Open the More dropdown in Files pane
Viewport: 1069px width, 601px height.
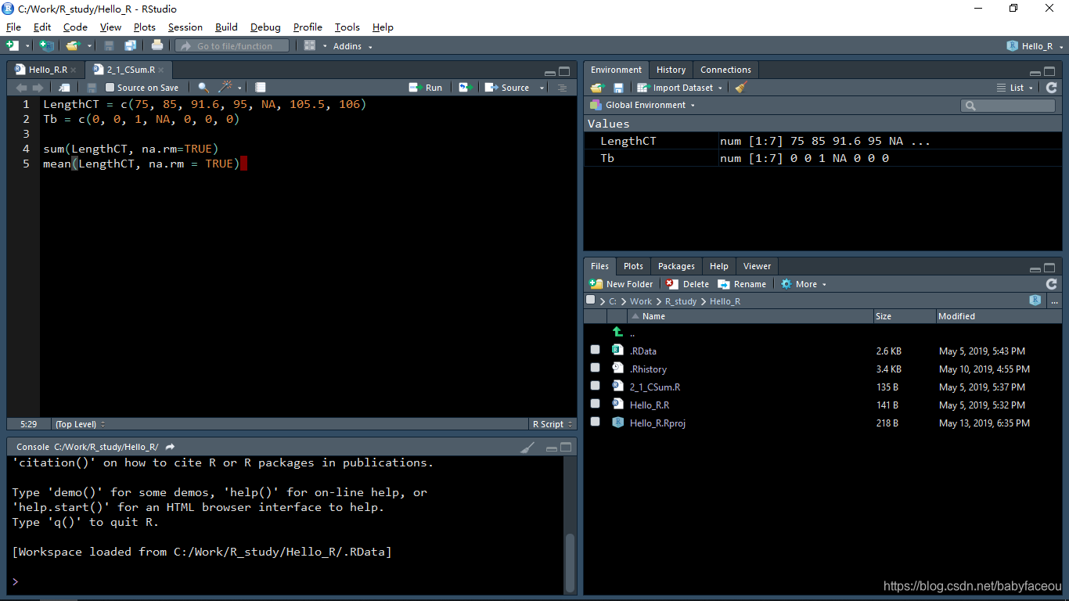(804, 284)
